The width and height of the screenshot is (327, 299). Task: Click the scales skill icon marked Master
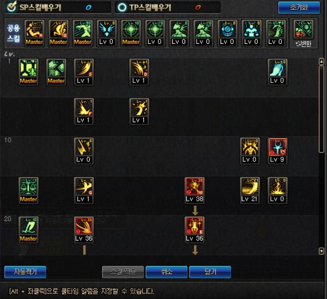pos(29,190)
